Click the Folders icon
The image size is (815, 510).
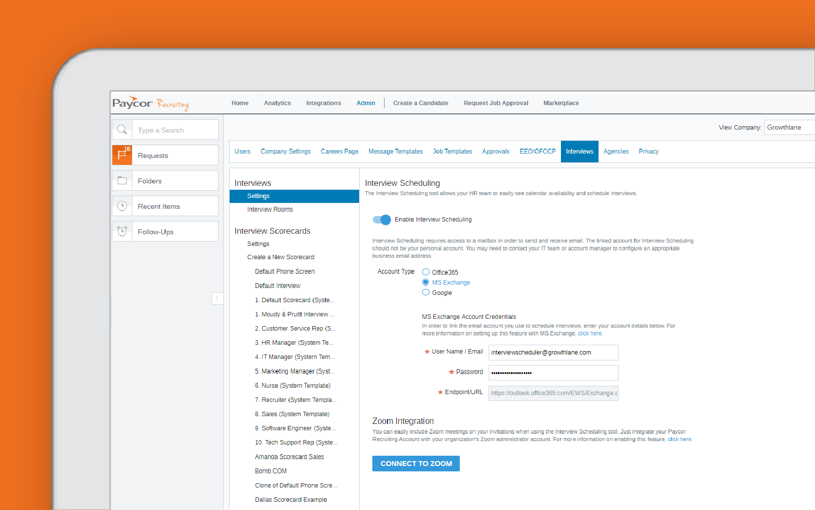[122, 180]
